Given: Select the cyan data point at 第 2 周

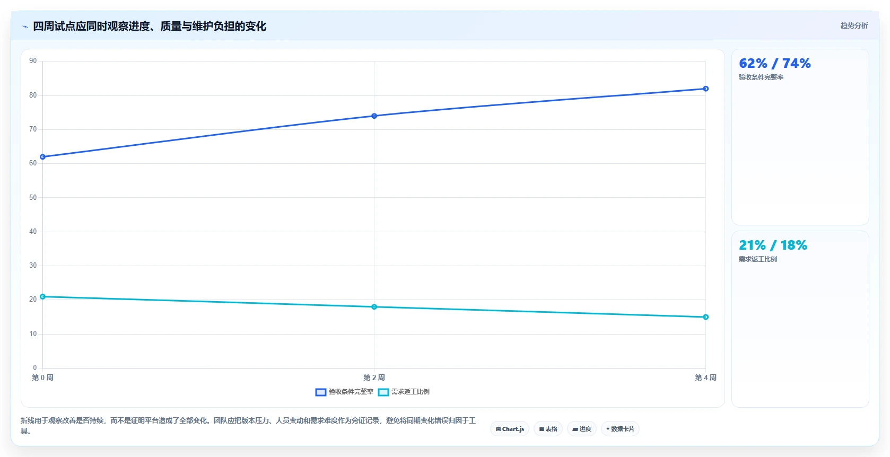Looking at the screenshot, I should pos(374,307).
